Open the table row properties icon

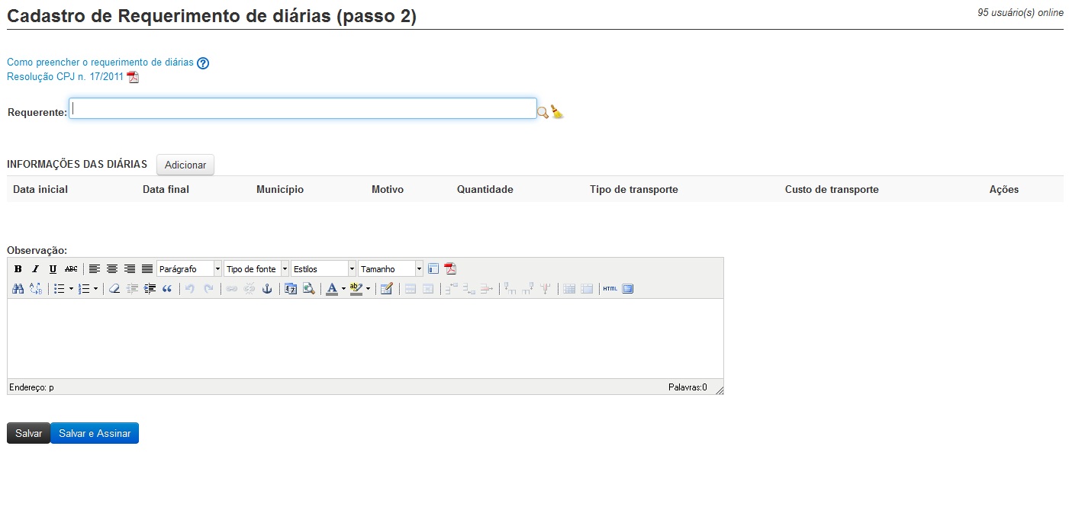(x=410, y=289)
